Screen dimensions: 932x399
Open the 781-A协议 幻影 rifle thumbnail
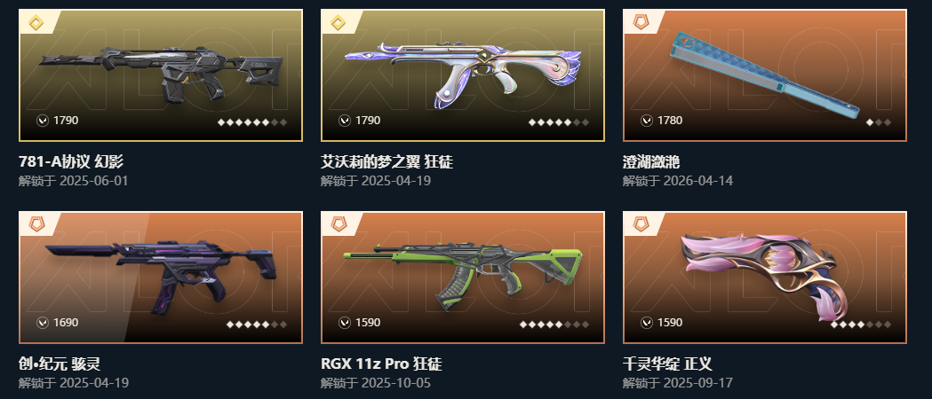coord(161,75)
